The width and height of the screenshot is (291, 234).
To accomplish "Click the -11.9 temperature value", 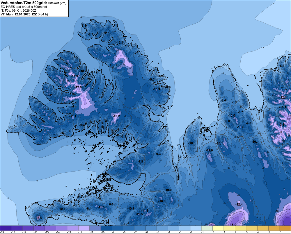I will click(x=74, y=76).
